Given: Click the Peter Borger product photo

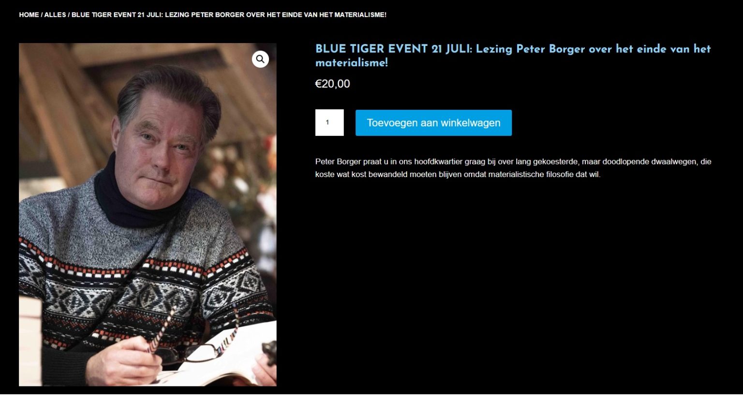Looking at the screenshot, I should click(148, 214).
